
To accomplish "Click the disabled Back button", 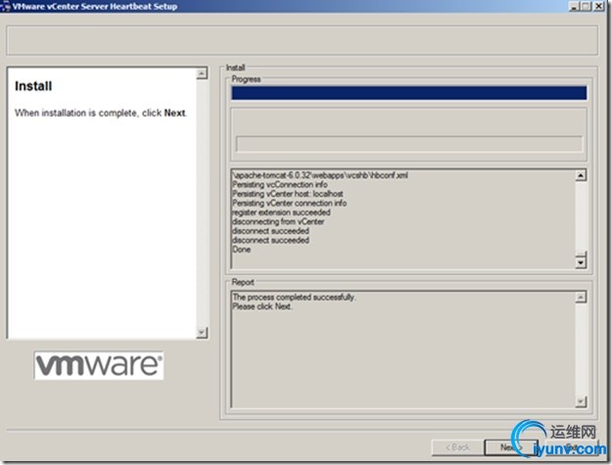I will (458, 447).
